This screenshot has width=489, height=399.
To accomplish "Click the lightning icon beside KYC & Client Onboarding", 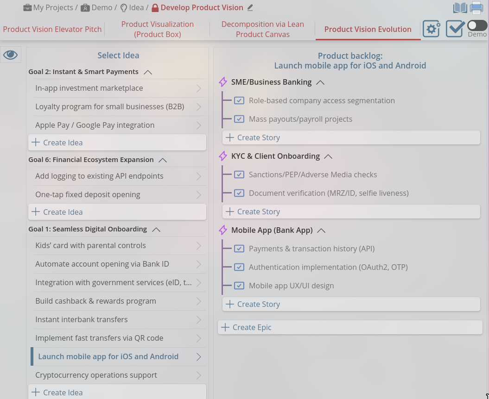I will (223, 156).
